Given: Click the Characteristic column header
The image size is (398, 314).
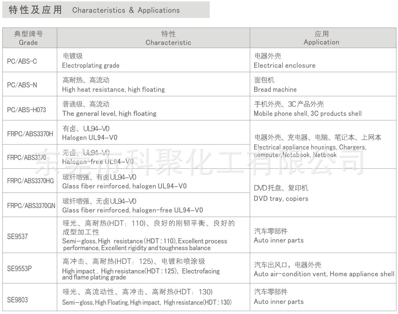Looking at the screenshot, I should pyautogui.click(x=168, y=38).
